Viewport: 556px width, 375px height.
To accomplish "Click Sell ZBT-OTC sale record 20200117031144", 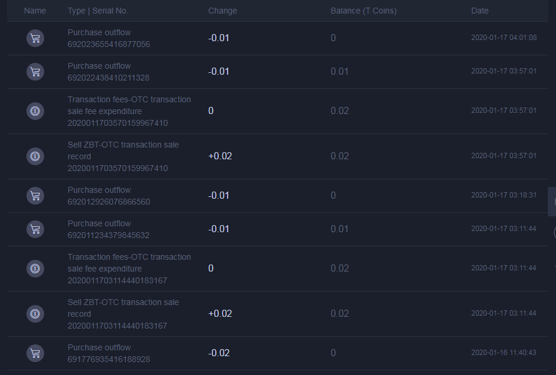I will (x=123, y=308).
